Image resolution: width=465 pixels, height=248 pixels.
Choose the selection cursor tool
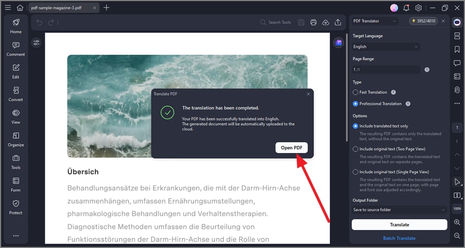(x=457, y=182)
